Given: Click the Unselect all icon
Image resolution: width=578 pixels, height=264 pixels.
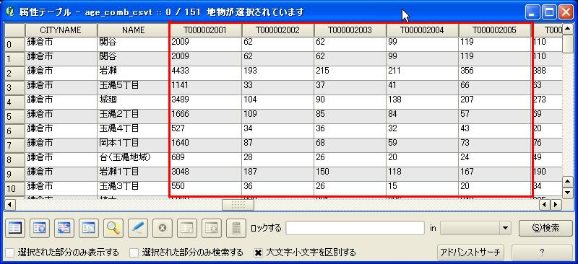Looking at the screenshot, I should [x=15, y=228].
